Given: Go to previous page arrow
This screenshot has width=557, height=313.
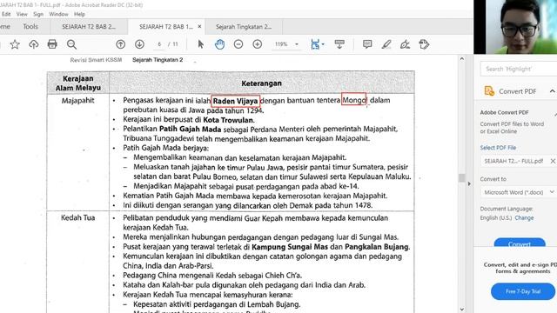Looking at the screenshot, I should coord(121,44).
